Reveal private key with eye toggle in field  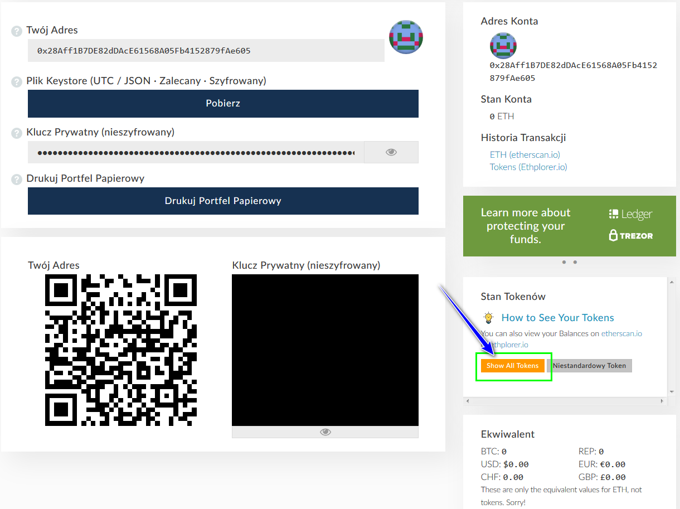(391, 152)
